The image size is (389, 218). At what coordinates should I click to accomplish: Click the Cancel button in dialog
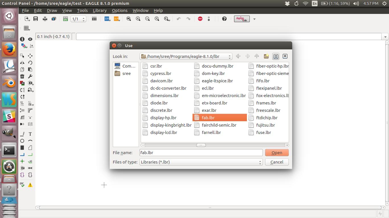click(x=277, y=162)
